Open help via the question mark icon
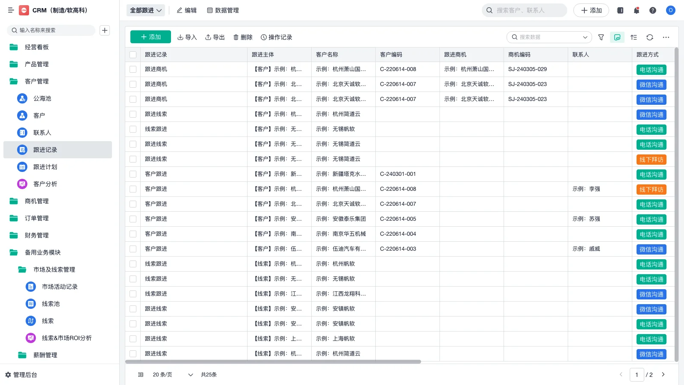Viewport: 684px width, 385px height. [653, 10]
